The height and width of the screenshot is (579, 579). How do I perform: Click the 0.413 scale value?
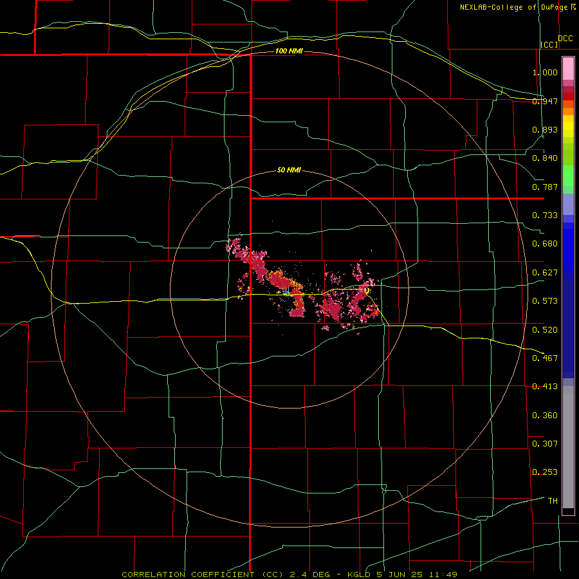pos(545,387)
